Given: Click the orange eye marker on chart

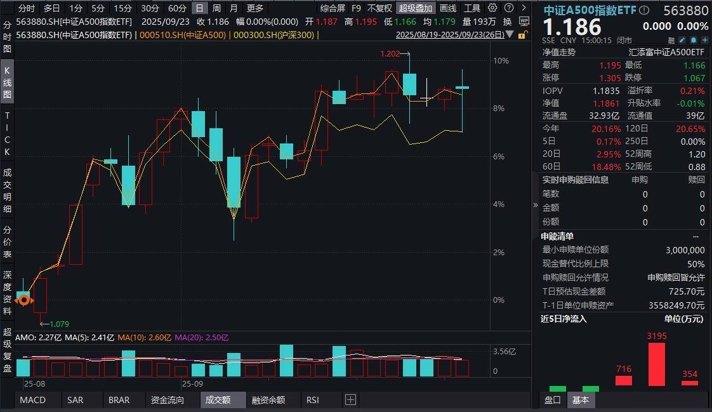Looking at the screenshot, I should point(24,300).
